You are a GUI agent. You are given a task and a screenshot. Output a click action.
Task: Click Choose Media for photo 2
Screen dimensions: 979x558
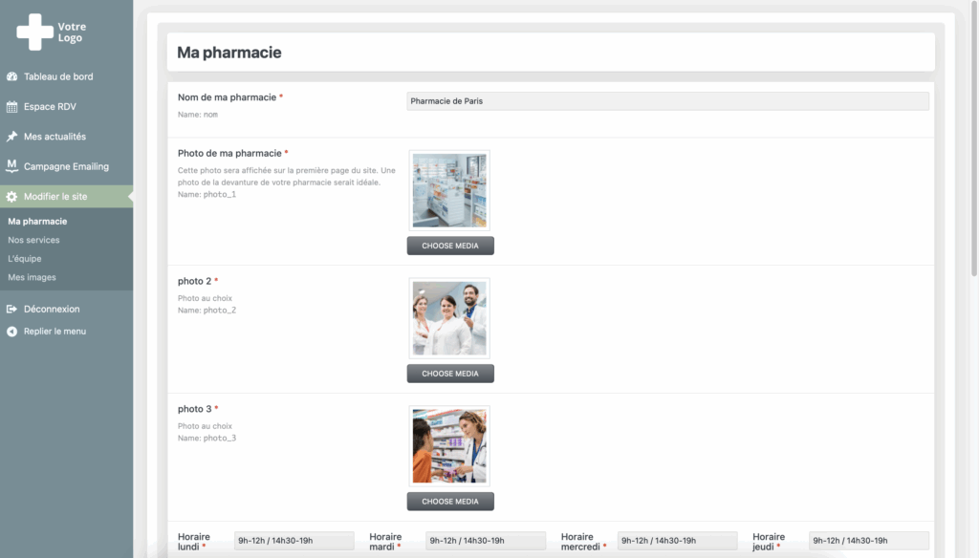point(450,374)
